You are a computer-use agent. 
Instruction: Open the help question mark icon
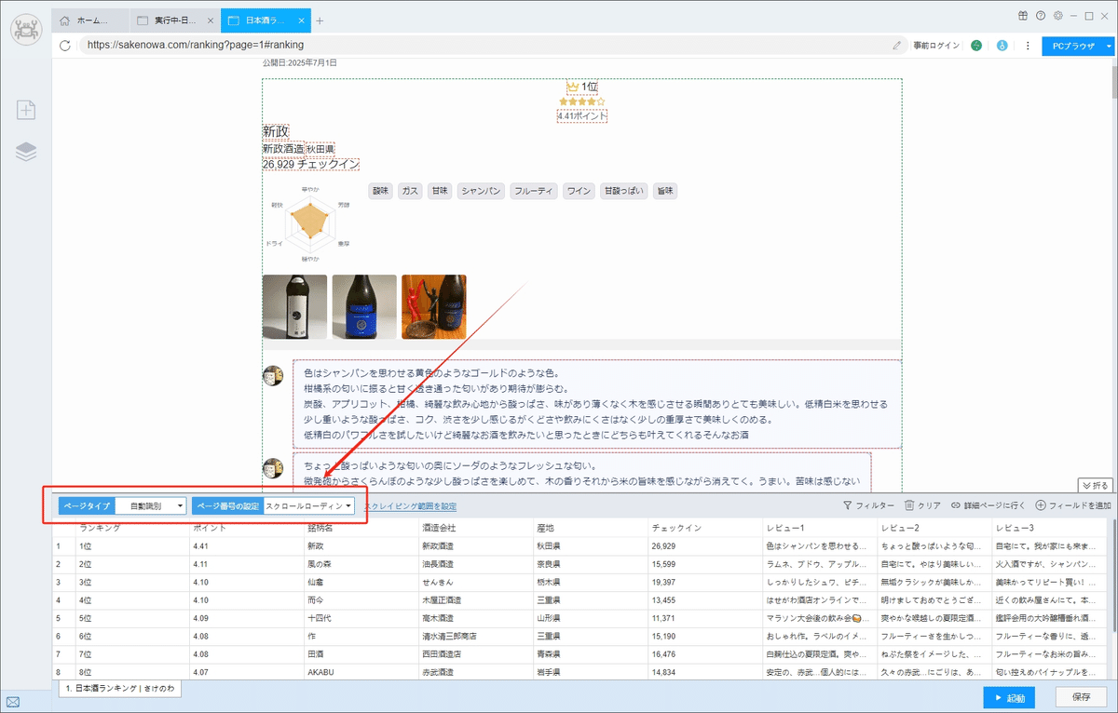(1040, 16)
